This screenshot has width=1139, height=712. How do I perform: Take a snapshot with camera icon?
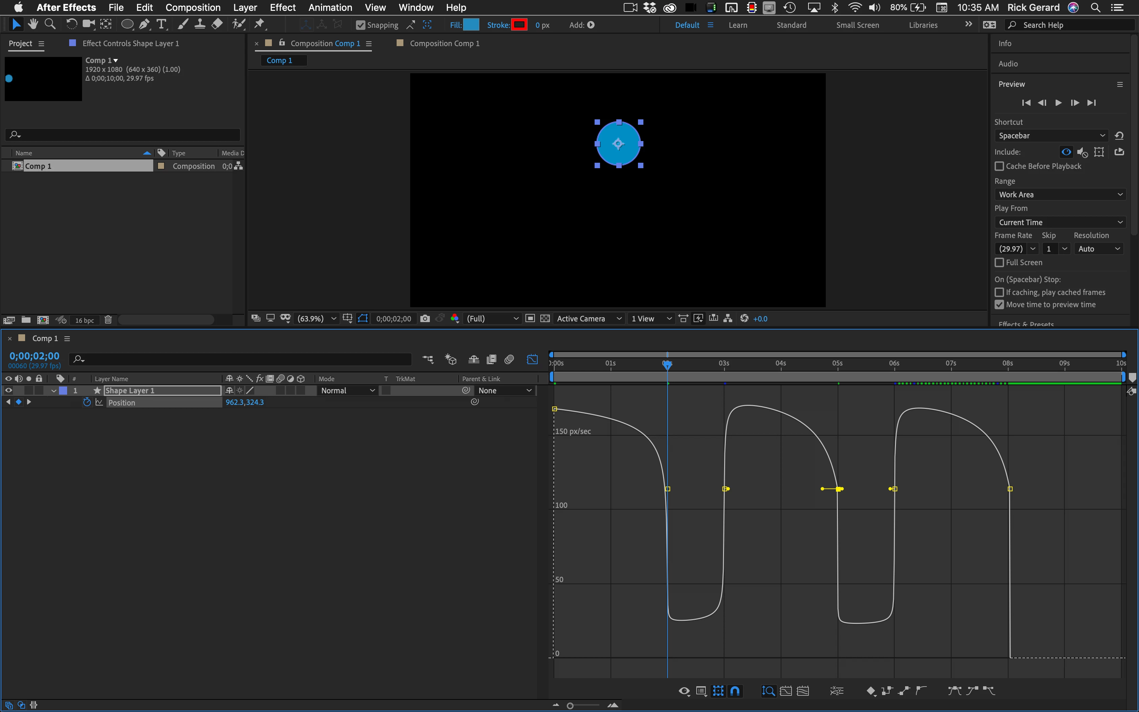(424, 319)
